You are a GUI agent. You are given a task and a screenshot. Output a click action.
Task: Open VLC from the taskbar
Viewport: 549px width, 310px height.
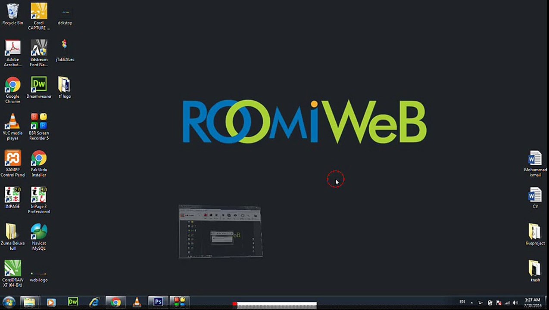tap(137, 302)
